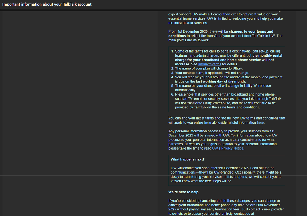The width and height of the screenshot is (307, 216).
Task: Click the 'What happens next?' heading
Action: point(187,159)
